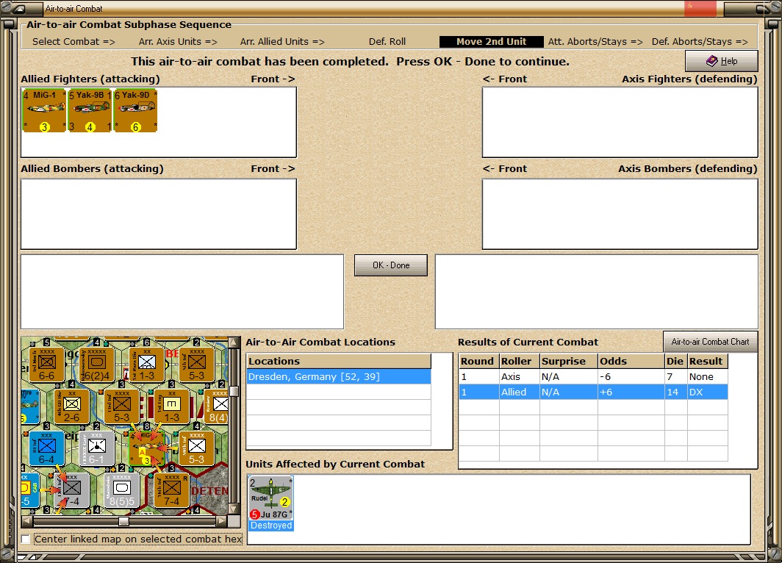782x563 pixels.
Task: Go to the Def. Roll subphase step
Action: pos(387,42)
